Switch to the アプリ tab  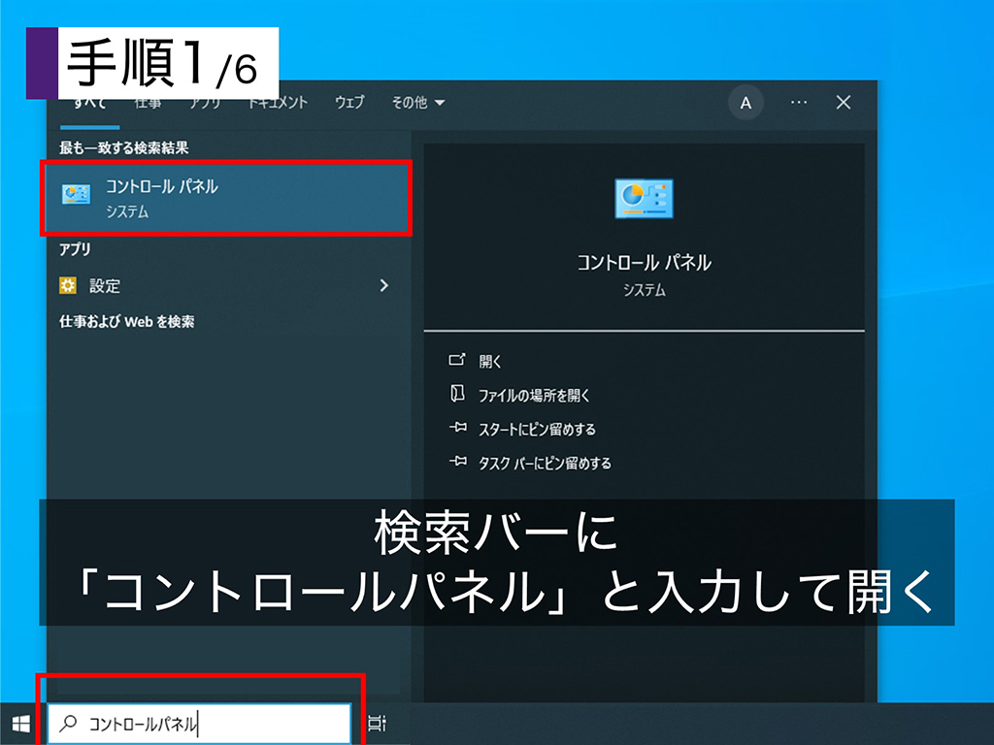207,103
